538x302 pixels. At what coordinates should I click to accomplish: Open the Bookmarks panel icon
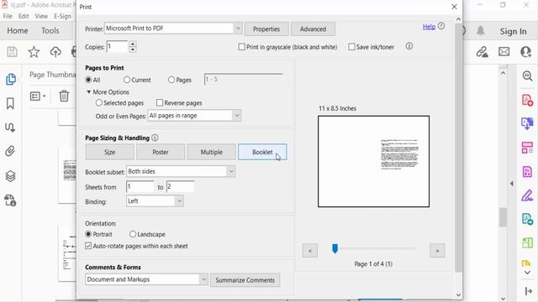[x=10, y=103]
